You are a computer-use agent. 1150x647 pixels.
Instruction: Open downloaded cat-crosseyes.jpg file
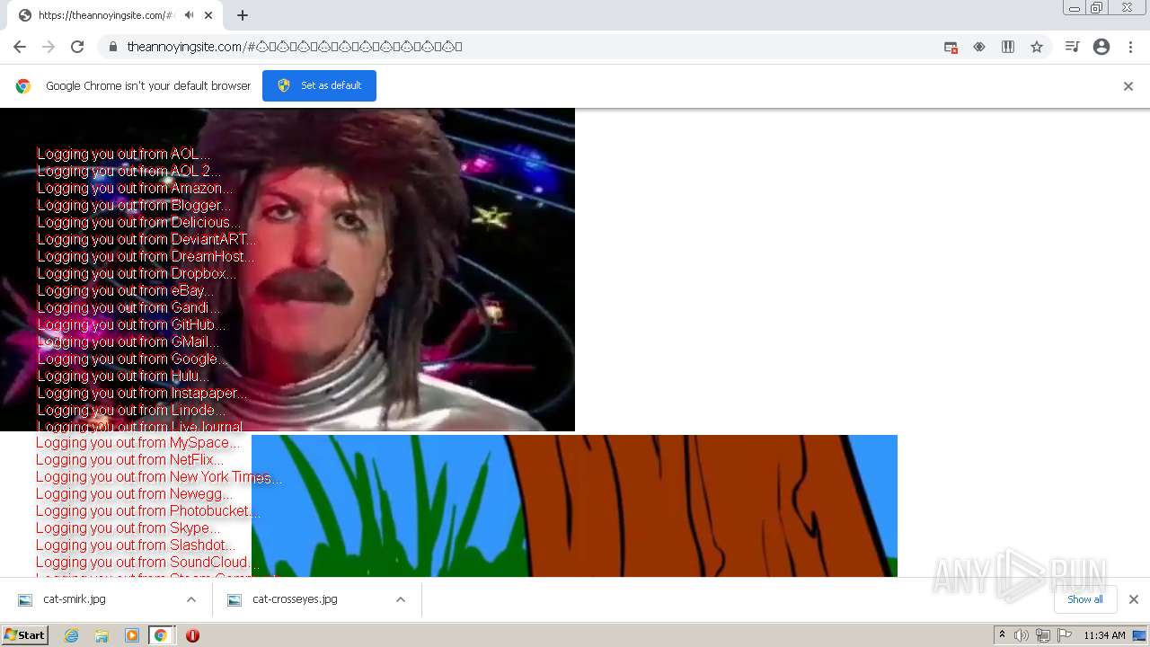295,599
